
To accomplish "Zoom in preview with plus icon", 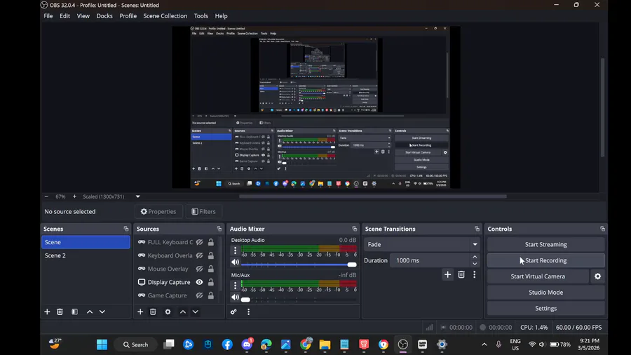I will [x=74, y=196].
